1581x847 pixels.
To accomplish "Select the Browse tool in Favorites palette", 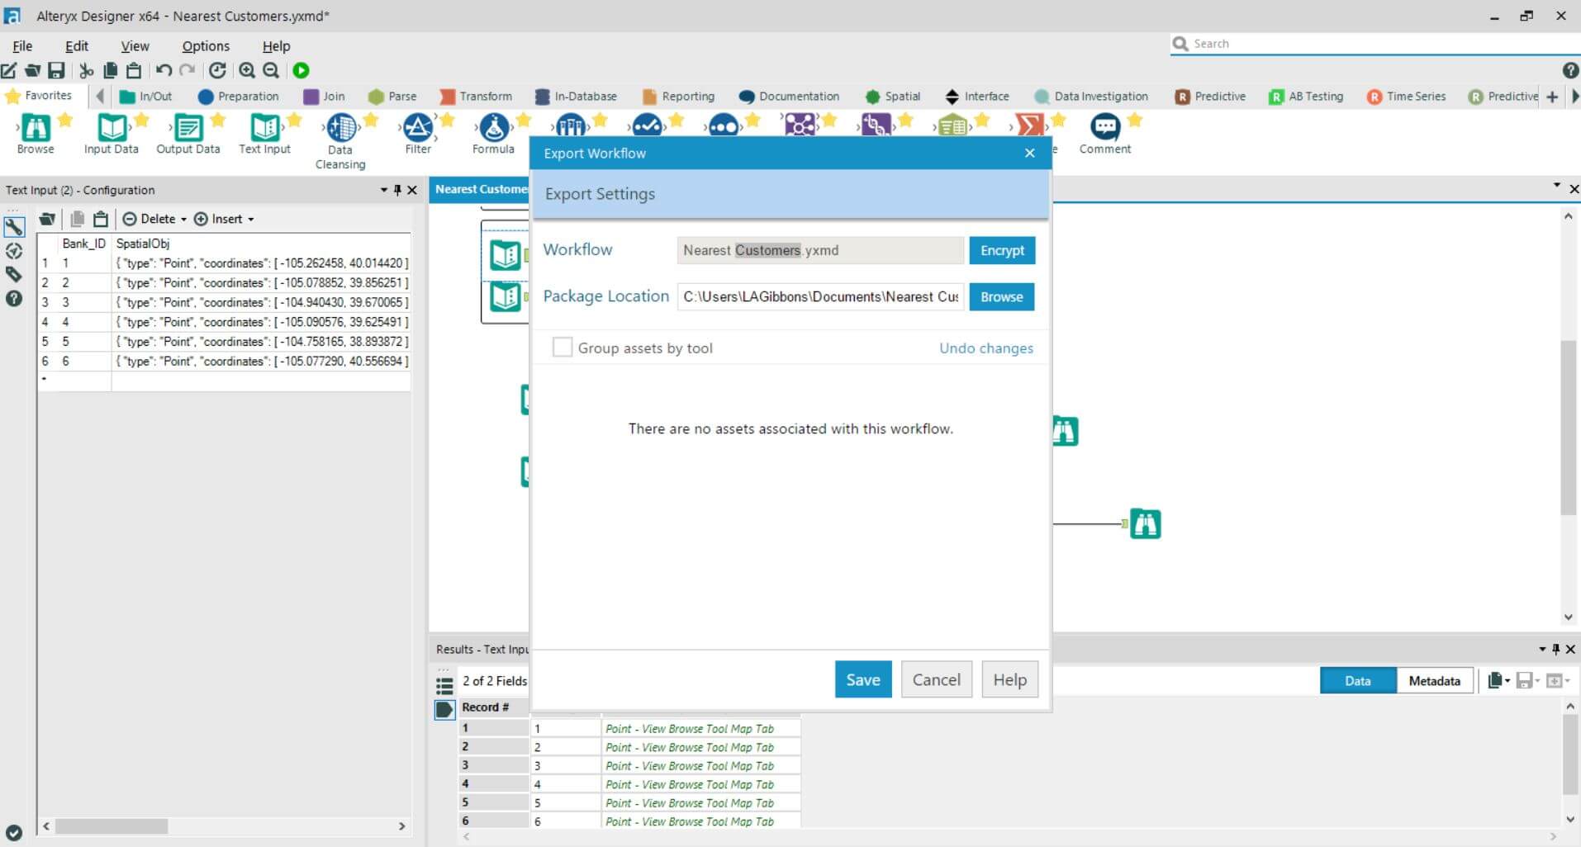I will [36, 129].
